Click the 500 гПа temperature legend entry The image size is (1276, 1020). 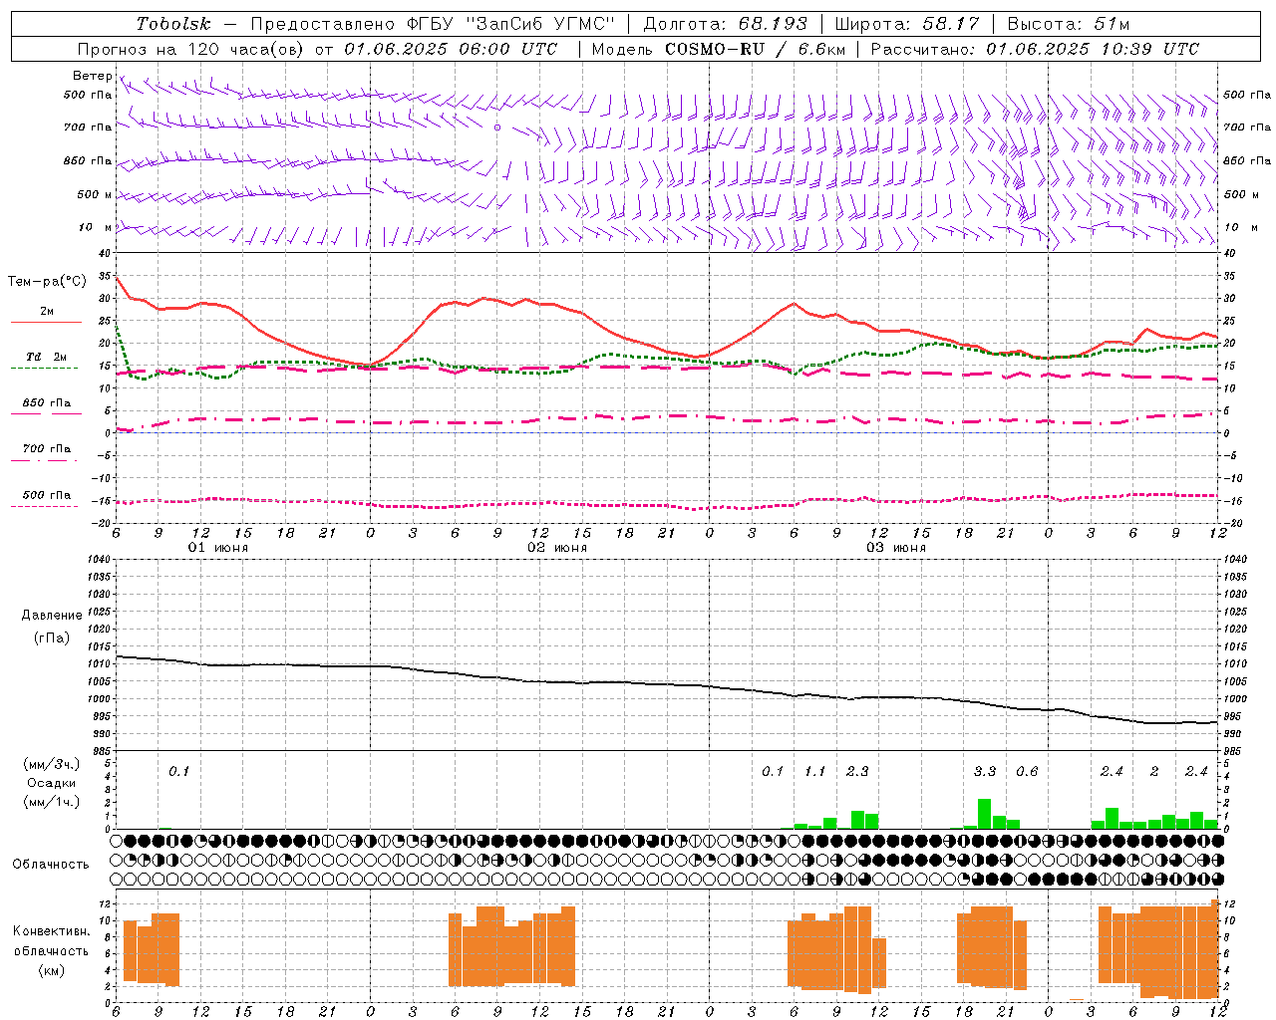coord(47,495)
